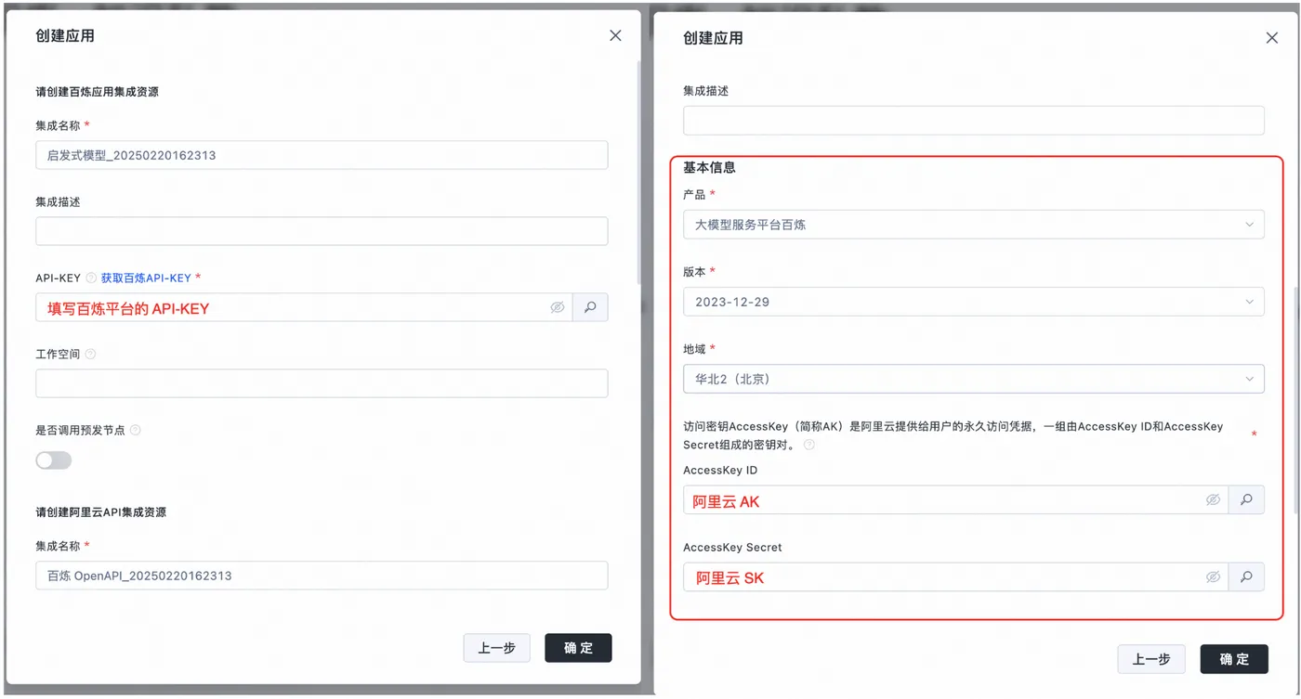Click the help icon next to API-KEY label

[x=91, y=278]
